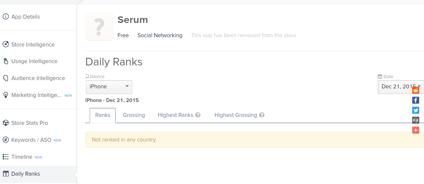Switch to the Grossing tab
This screenshot has height=184, width=424.
point(134,115)
